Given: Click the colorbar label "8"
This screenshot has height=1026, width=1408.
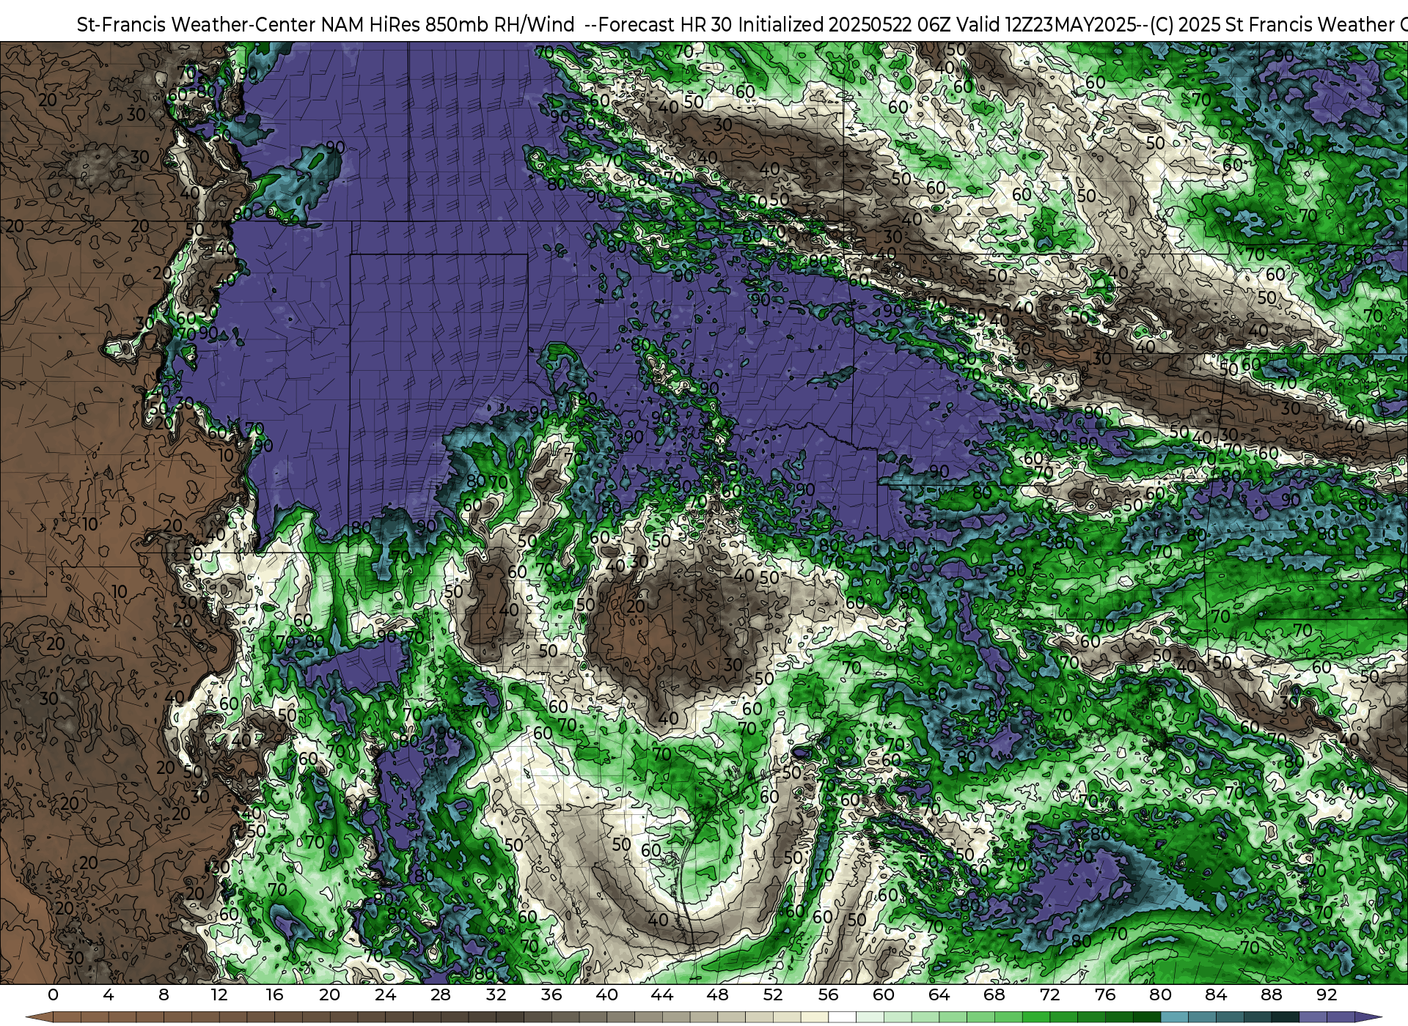Looking at the screenshot, I should [164, 994].
